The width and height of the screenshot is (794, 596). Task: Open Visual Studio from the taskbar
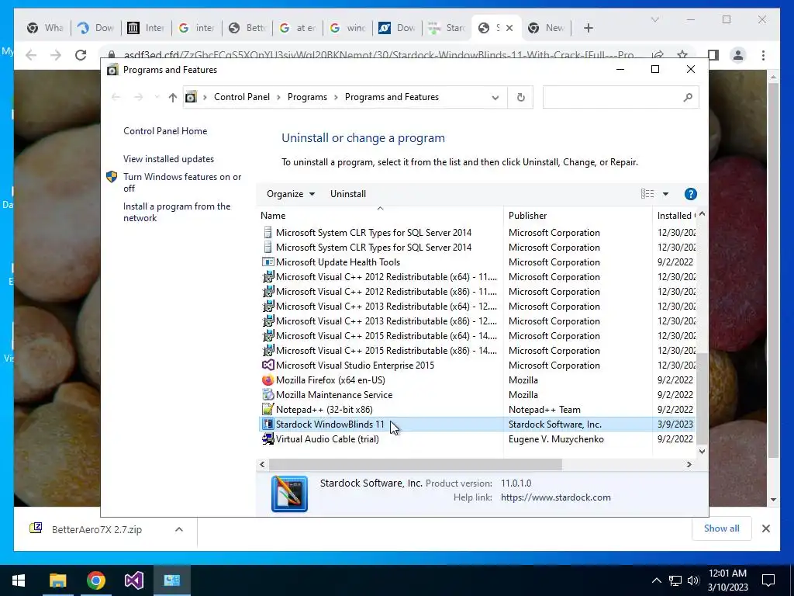click(134, 580)
